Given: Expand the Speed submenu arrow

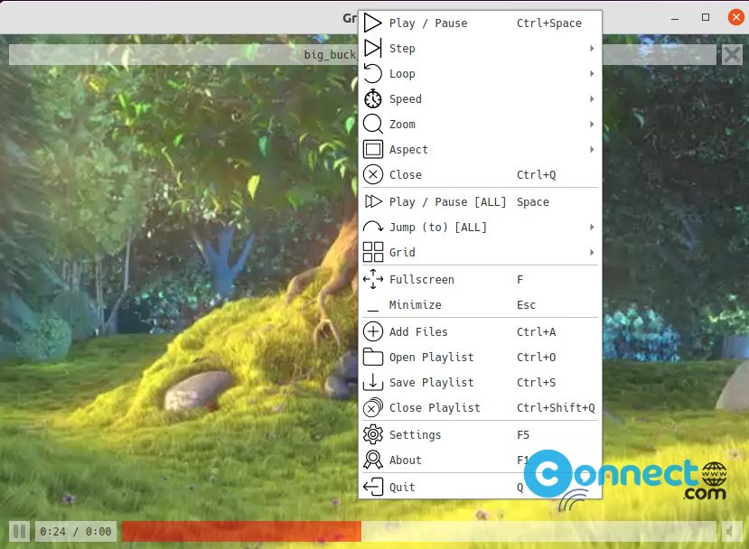Looking at the screenshot, I should click(x=592, y=98).
